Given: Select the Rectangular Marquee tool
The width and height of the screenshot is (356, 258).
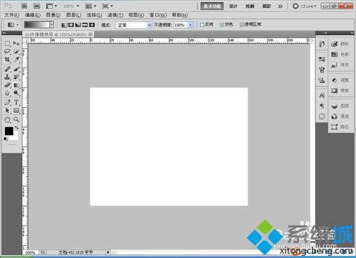Looking at the screenshot, I should point(7,43).
